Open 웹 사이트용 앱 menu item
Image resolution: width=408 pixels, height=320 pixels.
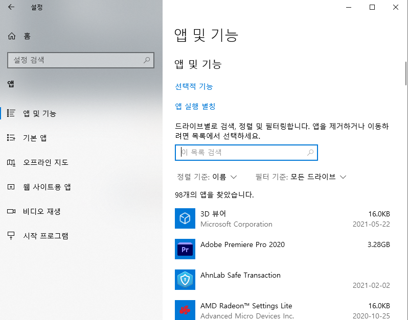pyautogui.click(x=81, y=187)
